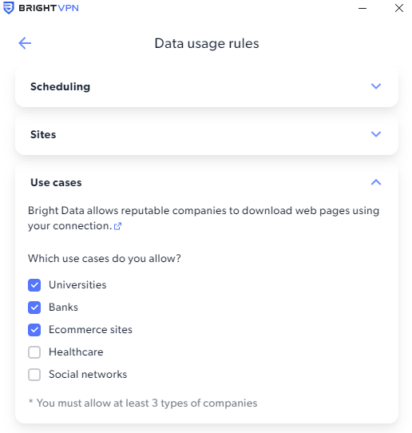
Task: Click the BRIGHT VPN title text
Action: (49, 8)
